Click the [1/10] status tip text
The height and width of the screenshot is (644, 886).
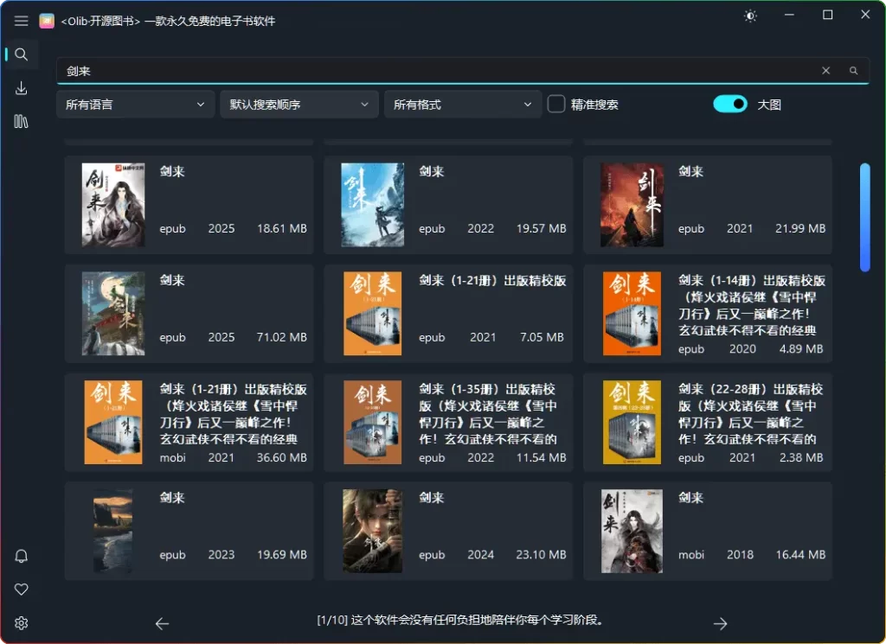(x=460, y=621)
